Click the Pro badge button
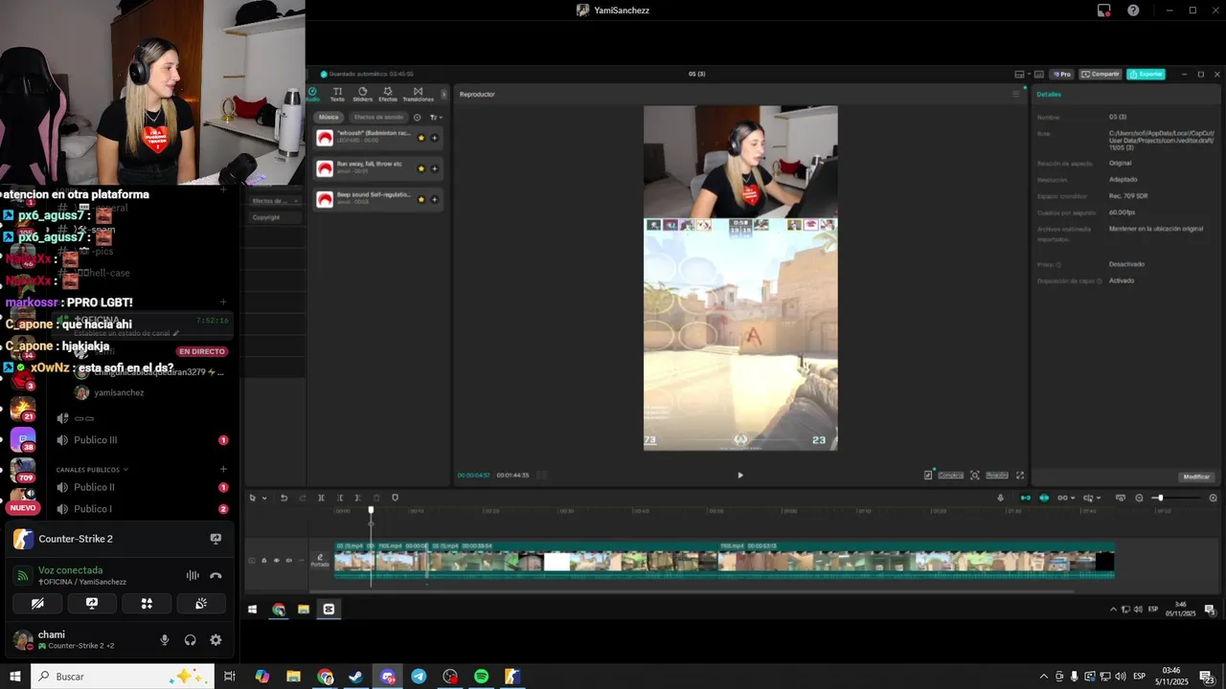1226x689 pixels. [x=1061, y=74]
